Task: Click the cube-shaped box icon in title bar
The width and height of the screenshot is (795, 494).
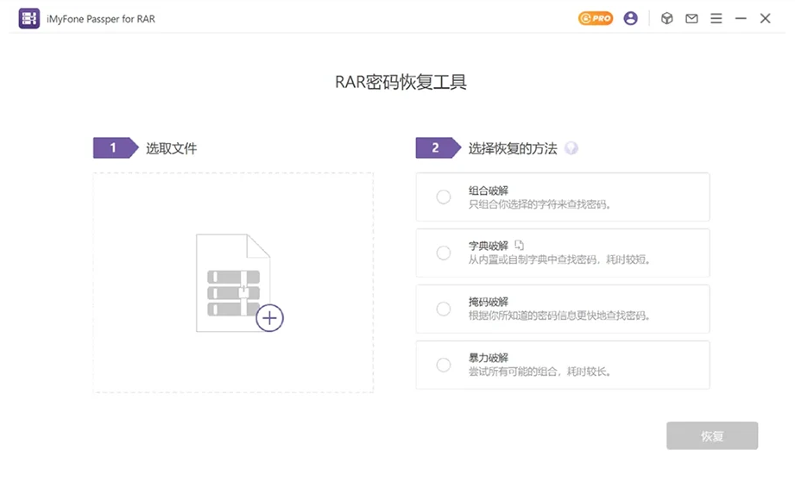Action: coord(666,19)
